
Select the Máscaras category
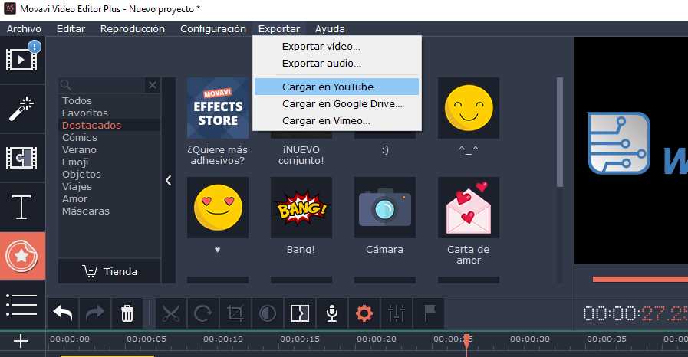(x=86, y=211)
